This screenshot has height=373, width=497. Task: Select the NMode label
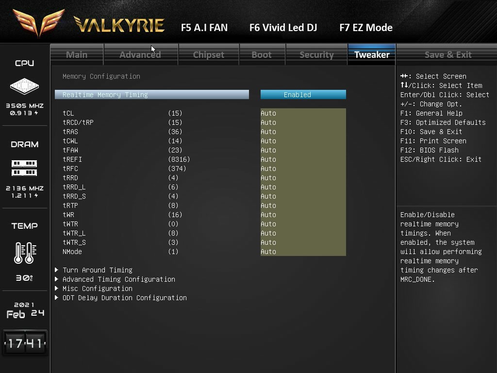point(72,252)
